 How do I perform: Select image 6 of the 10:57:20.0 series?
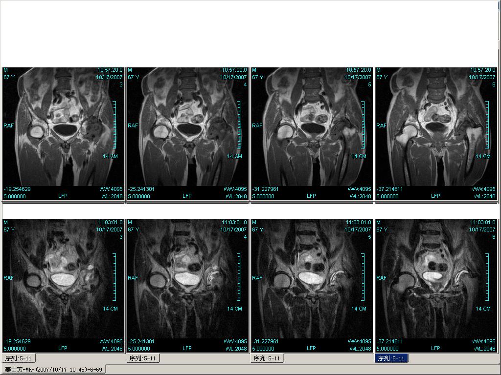point(436,134)
